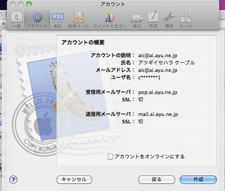Screen dimensions: 225x191
Task: Click the 送信用メールサーバ label
Action: click(x=110, y=114)
